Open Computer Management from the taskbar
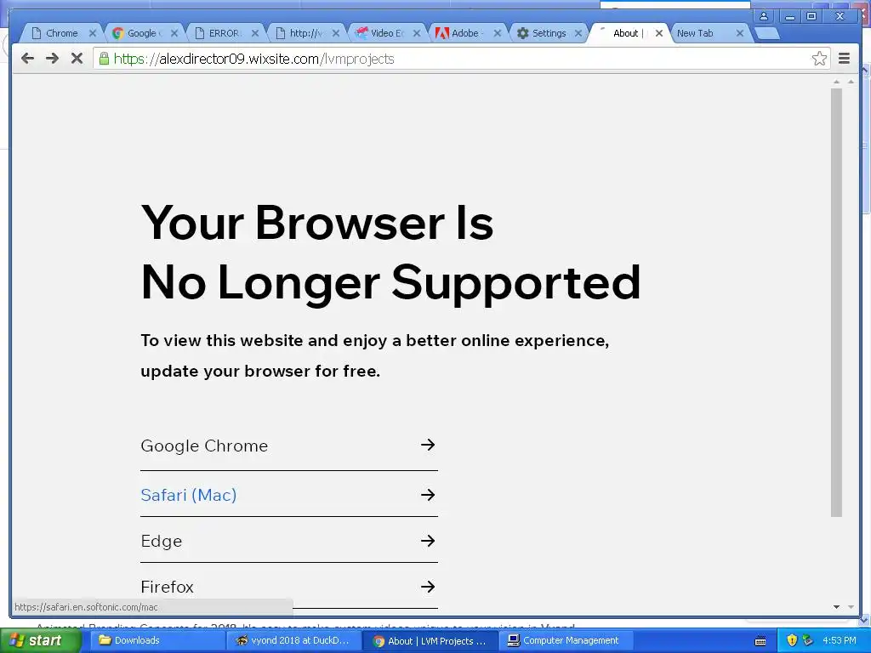 click(565, 640)
